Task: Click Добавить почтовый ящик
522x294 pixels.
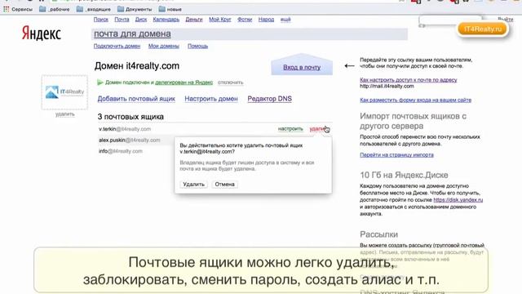Action: click(136, 99)
